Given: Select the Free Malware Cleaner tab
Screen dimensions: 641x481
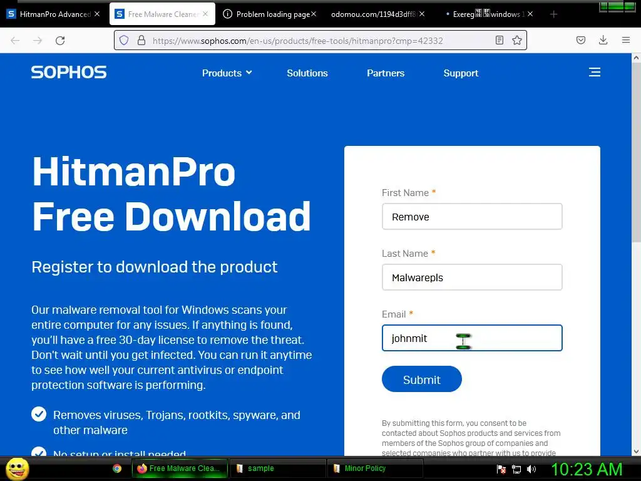Looking at the screenshot, I should (162, 14).
